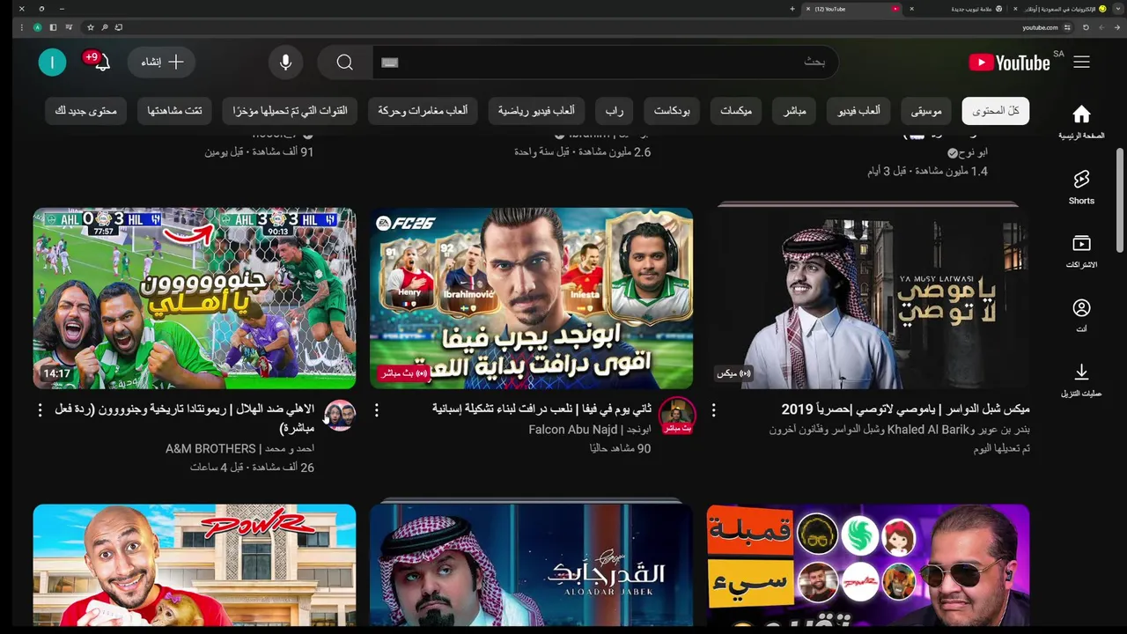Start a voice search with the microphone
Screen dimensions: 1127x634
(x=285, y=62)
